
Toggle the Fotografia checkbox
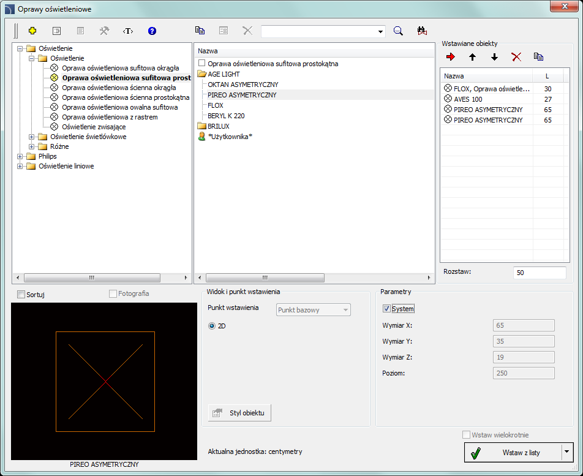(113, 294)
